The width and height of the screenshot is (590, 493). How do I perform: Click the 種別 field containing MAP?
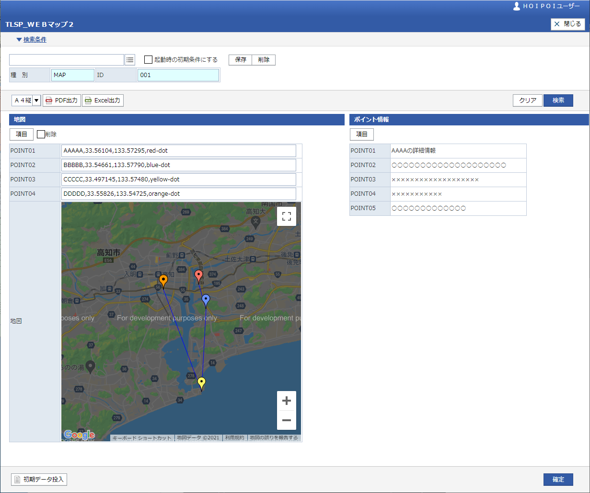[x=72, y=75]
